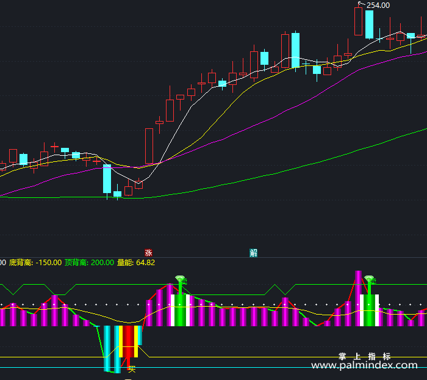Screen dimensions: 427x380
Task: Click the 254.00 high price label
Action: [378, 5]
